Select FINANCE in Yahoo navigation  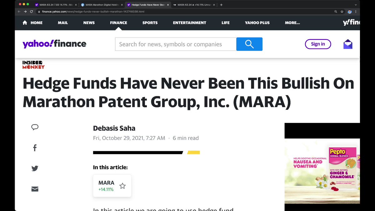[118, 23]
